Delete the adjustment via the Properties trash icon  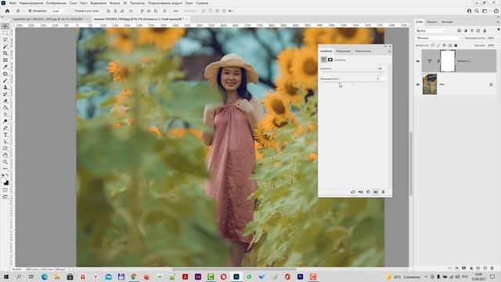[x=383, y=192]
